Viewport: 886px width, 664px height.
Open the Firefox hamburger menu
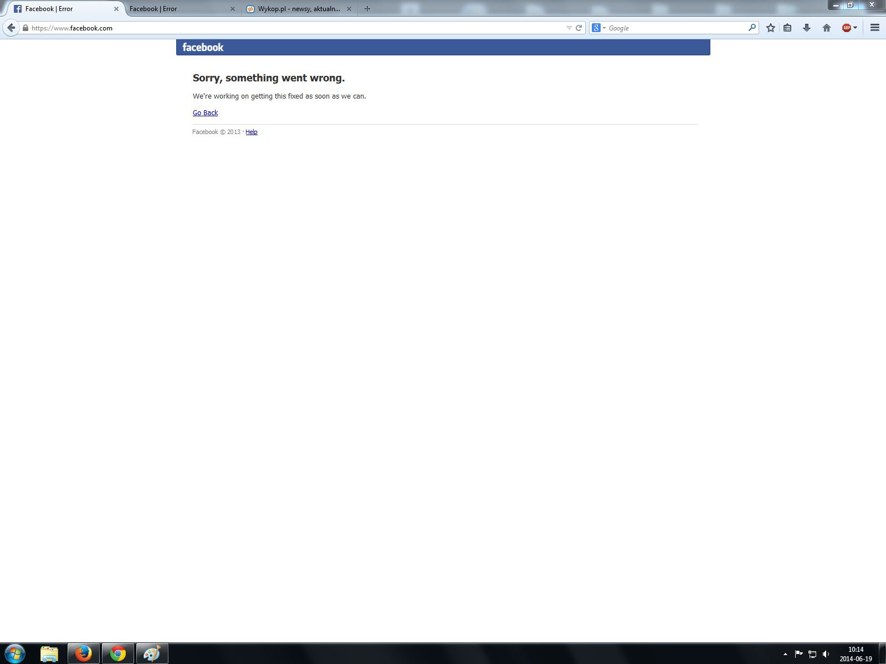(875, 28)
